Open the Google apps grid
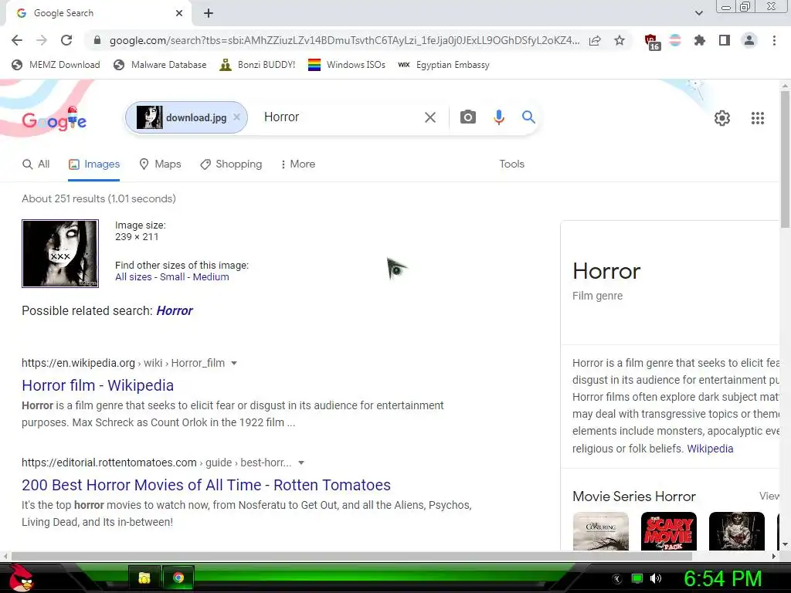The image size is (791, 593). (757, 118)
